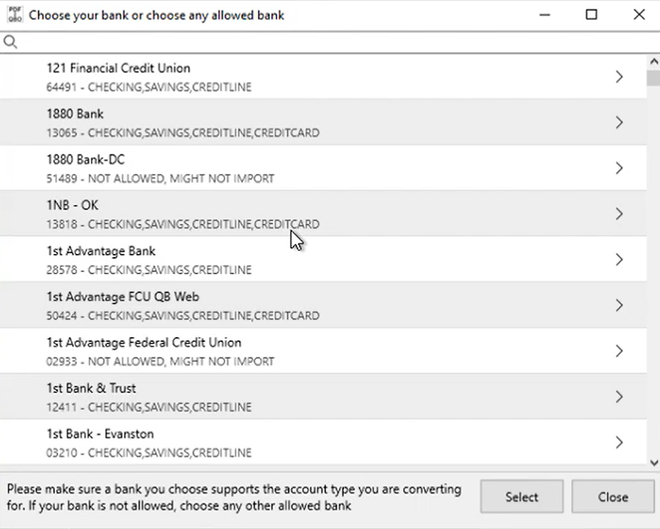Screen dimensions: 660x529
Task: Expand the 1880 Bank-DC chevron
Action: pos(619,168)
